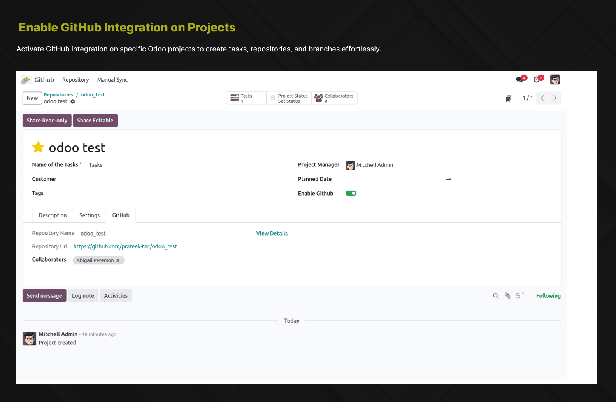
Task: Remove Abigail Peterson collaborator tag
Action: pos(118,260)
